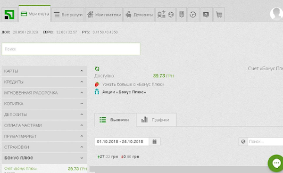Click the user profile avatar
Screen dimensions: 283x173
tap(276, 14)
